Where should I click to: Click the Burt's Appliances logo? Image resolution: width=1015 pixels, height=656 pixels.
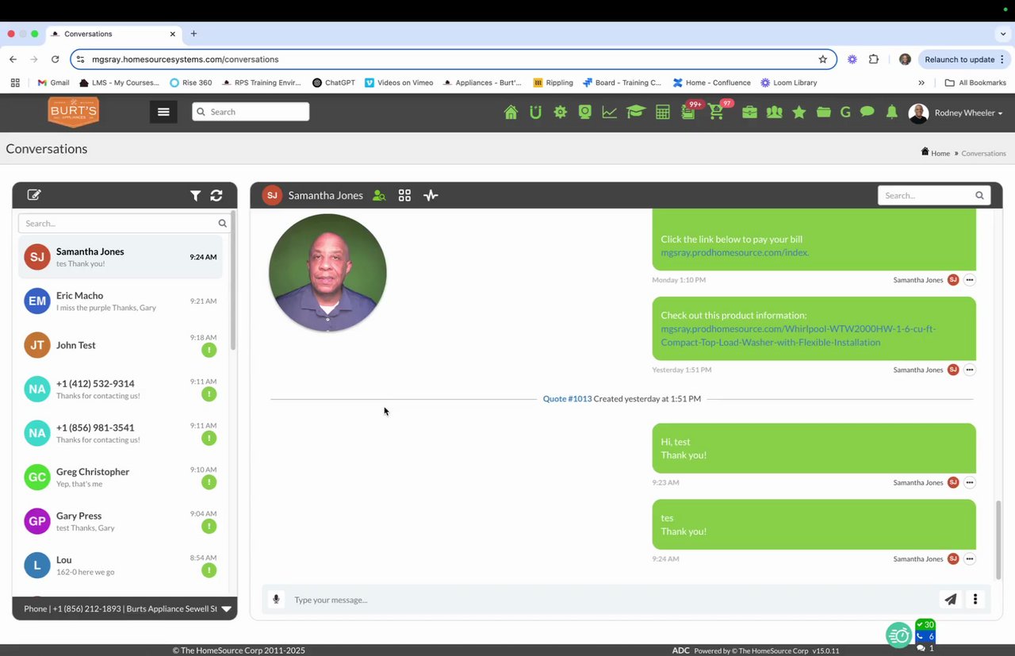coord(73,112)
